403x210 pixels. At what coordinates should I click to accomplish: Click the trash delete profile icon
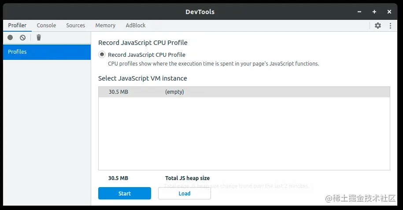[x=39, y=37]
